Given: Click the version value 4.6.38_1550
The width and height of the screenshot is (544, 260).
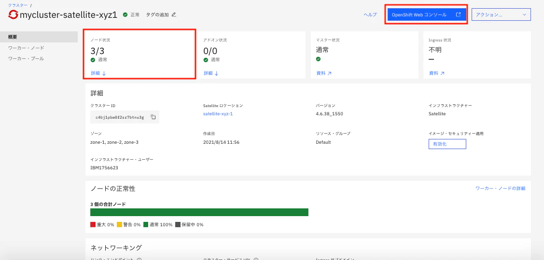Looking at the screenshot, I should pyautogui.click(x=330, y=114).
